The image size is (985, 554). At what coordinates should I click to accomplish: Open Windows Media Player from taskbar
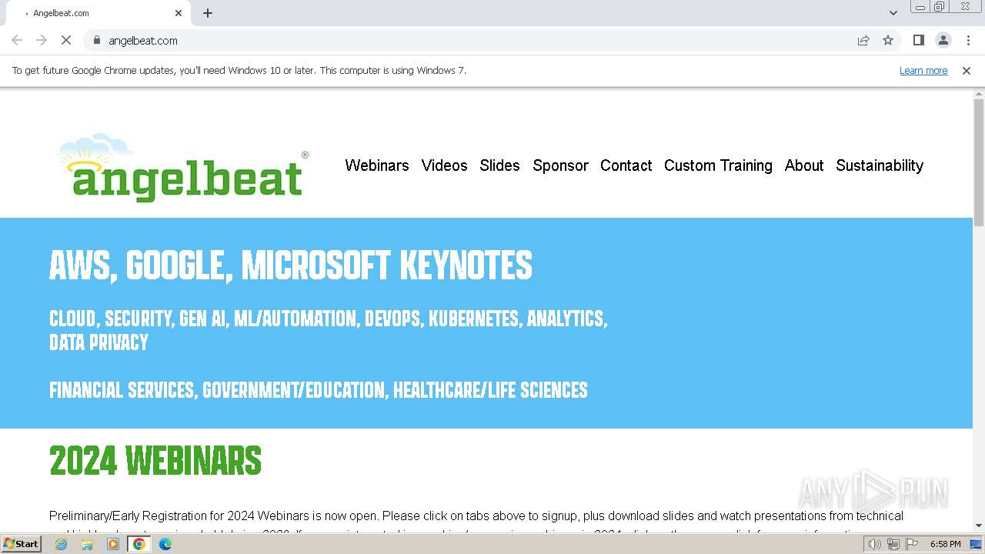click(x=113, y=544)
